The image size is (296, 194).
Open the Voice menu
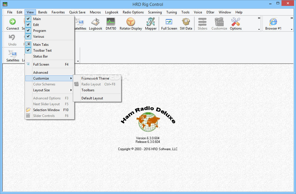pyautogui.click(x=198, y=12)
